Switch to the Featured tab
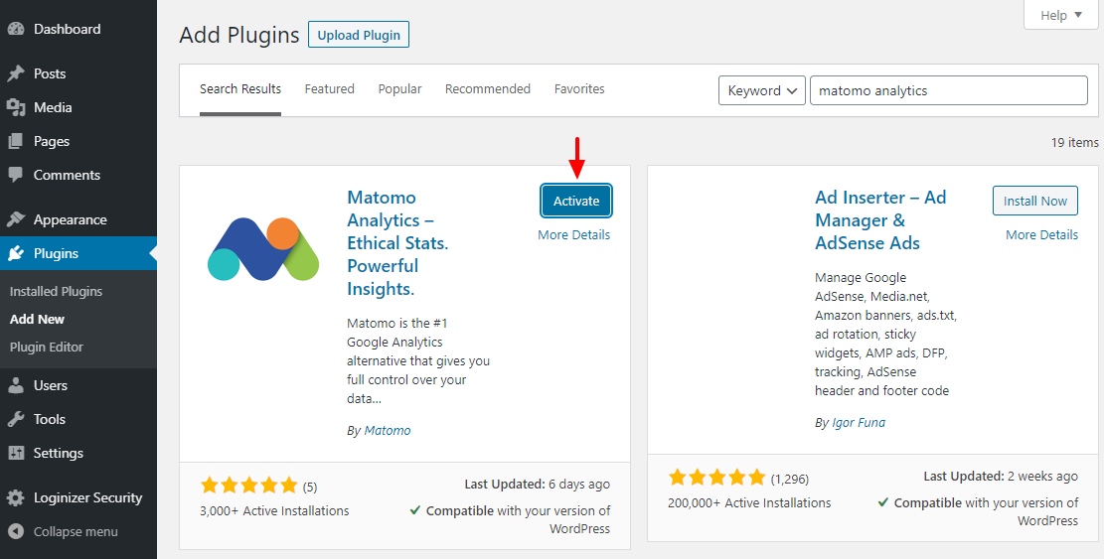Image resolution: width=1104 pixels, height=559 pixels. click(329, 89)
